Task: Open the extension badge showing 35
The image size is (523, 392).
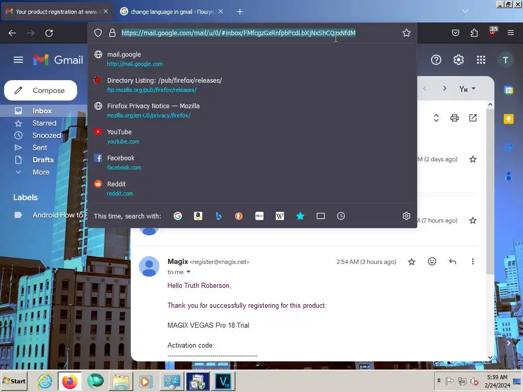Action: [x=493, y=31]
